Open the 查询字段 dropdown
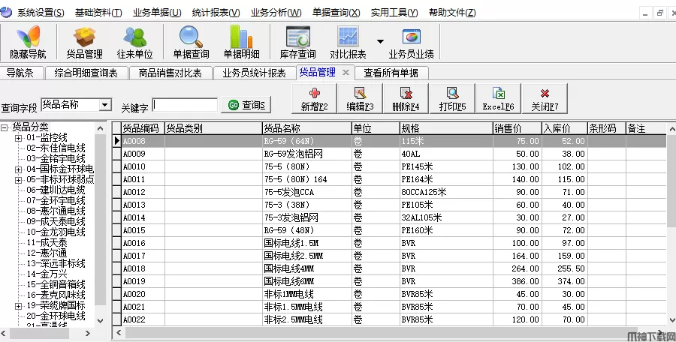The image size is (676, 342). (105, 105)
